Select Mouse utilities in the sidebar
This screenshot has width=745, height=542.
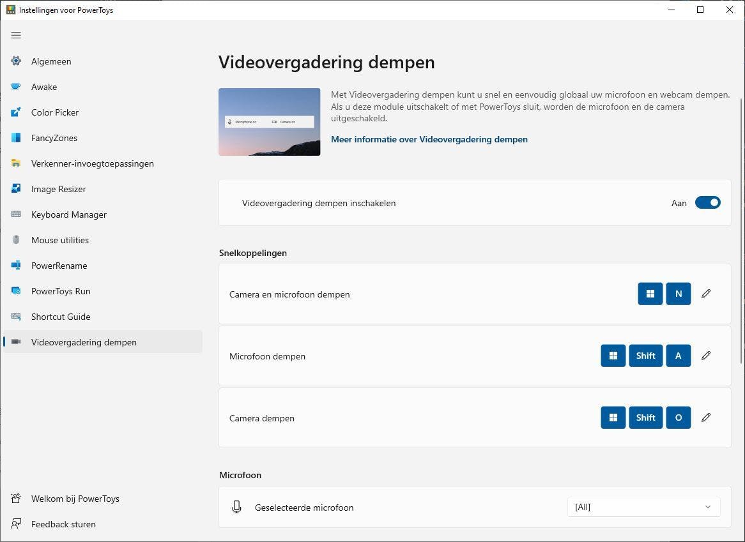60,240
